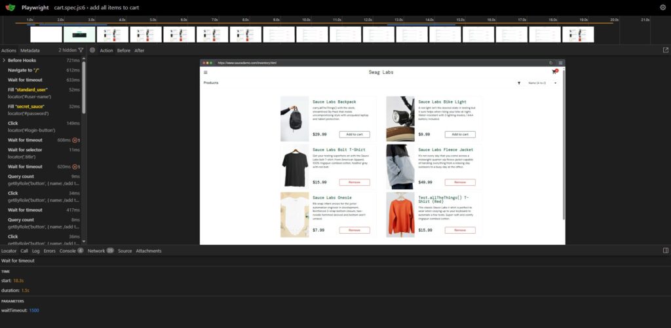
Task: Click the 10.0s timeline marker
Action: (x=306, y=20)
